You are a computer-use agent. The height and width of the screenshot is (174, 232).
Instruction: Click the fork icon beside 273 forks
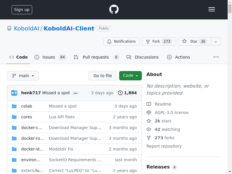(149, 138)
